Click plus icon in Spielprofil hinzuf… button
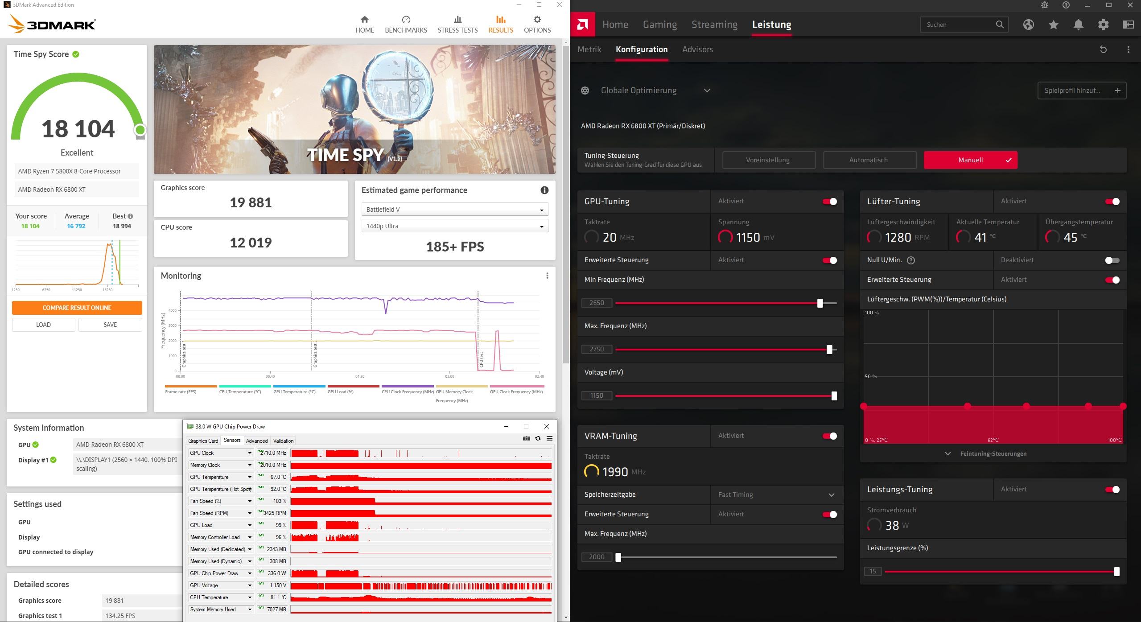 pyautogui.click(x=1118, y=91)
